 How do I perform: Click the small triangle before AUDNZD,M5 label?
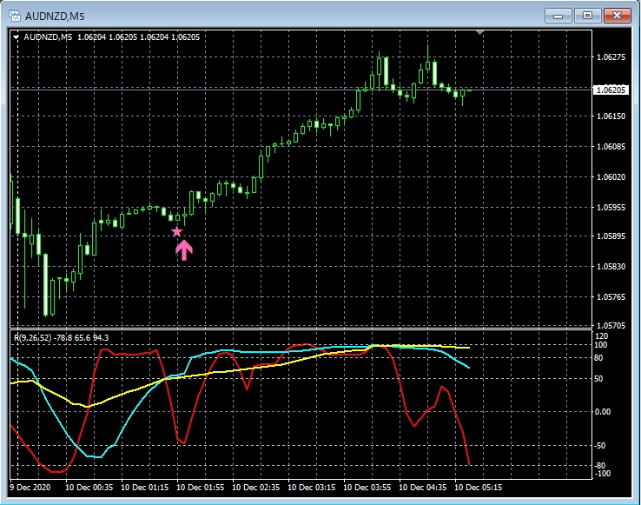(16, 37)
